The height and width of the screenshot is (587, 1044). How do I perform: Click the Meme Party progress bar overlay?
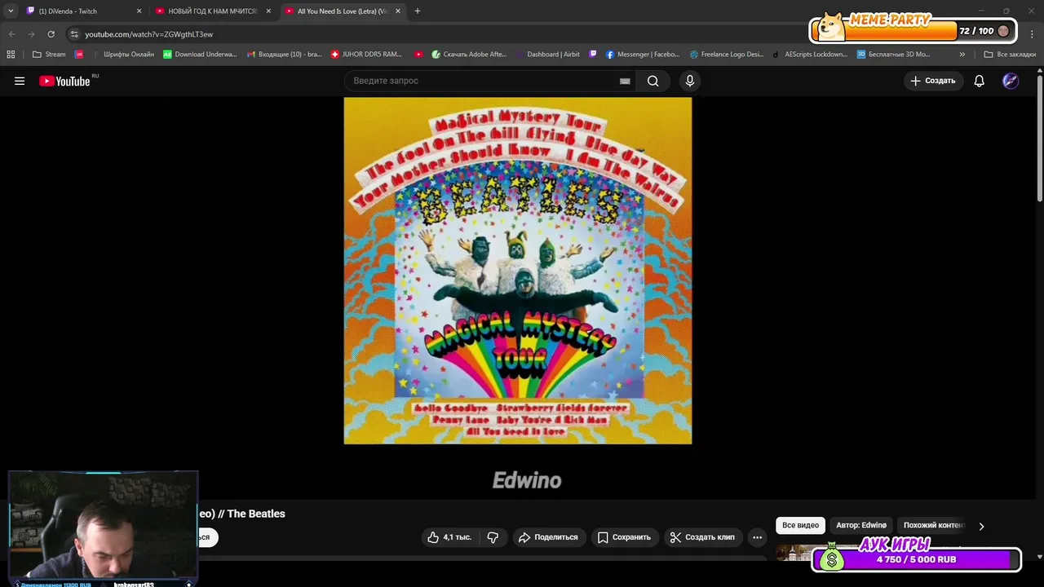tap(913, 30)
